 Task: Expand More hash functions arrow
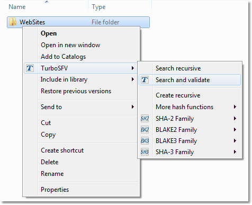[235, 107]
